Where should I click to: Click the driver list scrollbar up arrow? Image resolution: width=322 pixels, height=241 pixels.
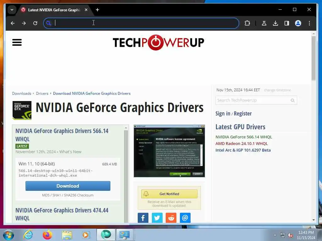pyautogui.click(x=126, y=128)
